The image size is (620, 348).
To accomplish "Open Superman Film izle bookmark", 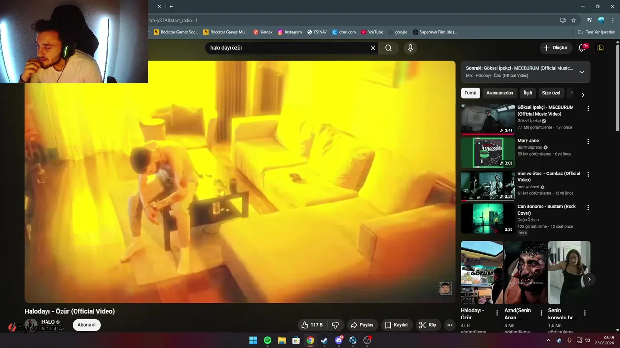I will 435,32.
